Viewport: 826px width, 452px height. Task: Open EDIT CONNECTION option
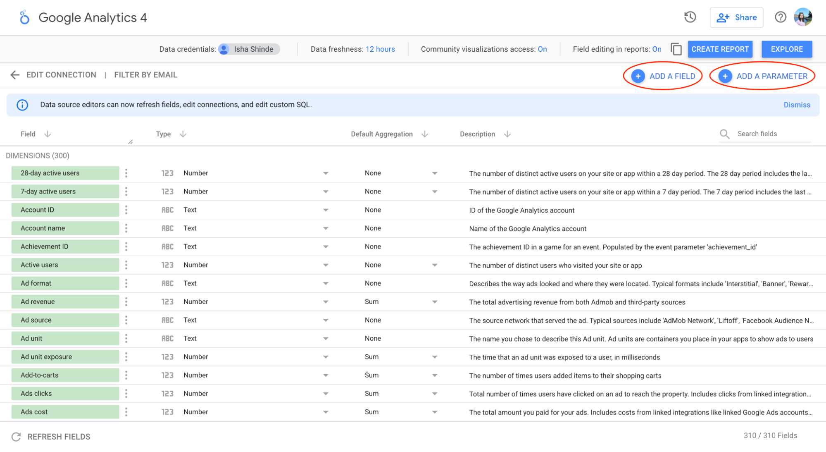pyautogui.click(x=61, y=75)
